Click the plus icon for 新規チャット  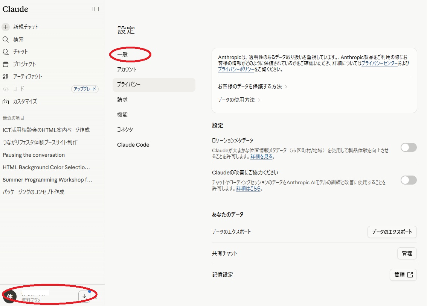(6, 27)
